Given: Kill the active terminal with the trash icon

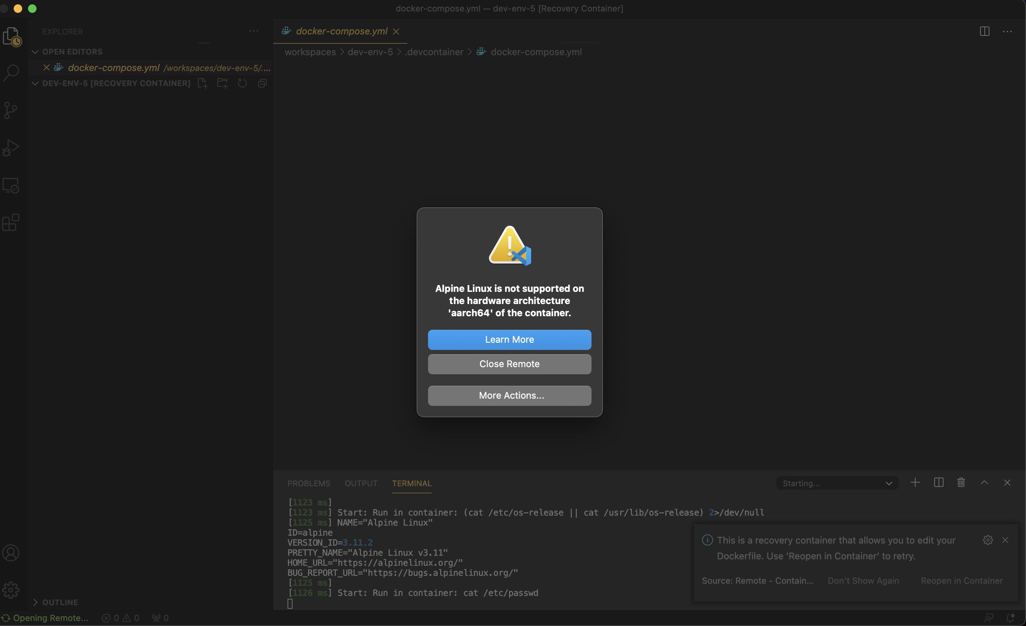Looking at the screenshot, I should [961, 482].
